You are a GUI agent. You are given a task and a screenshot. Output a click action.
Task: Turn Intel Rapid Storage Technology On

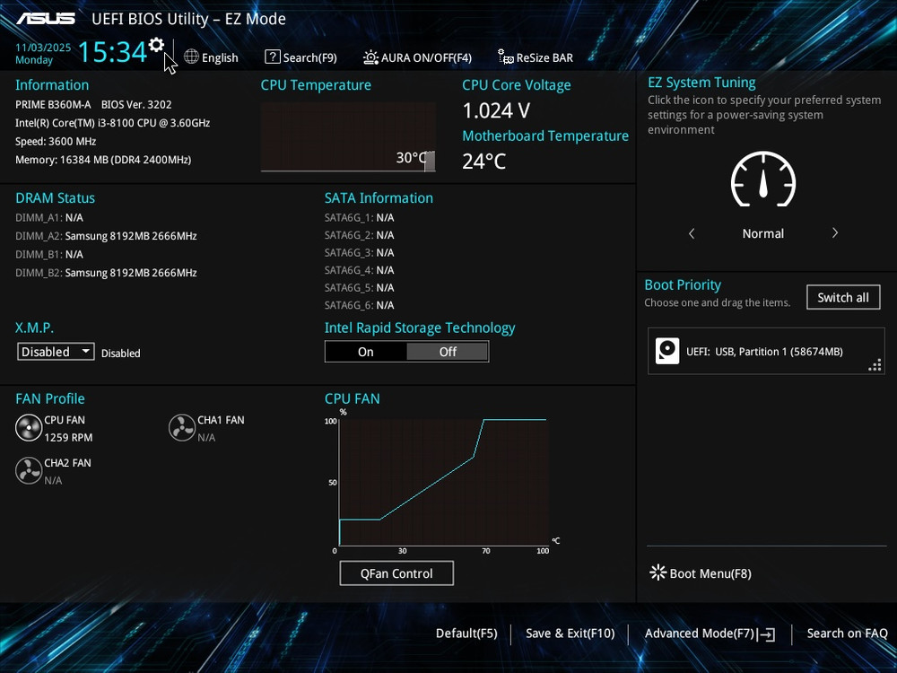coord(366,352)
